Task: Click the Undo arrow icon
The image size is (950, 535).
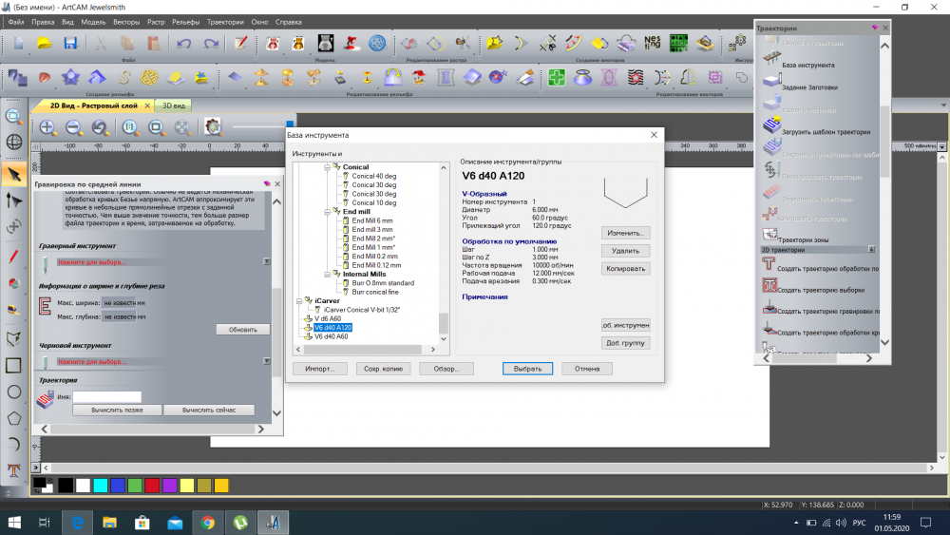Action: tap(184, 43)
